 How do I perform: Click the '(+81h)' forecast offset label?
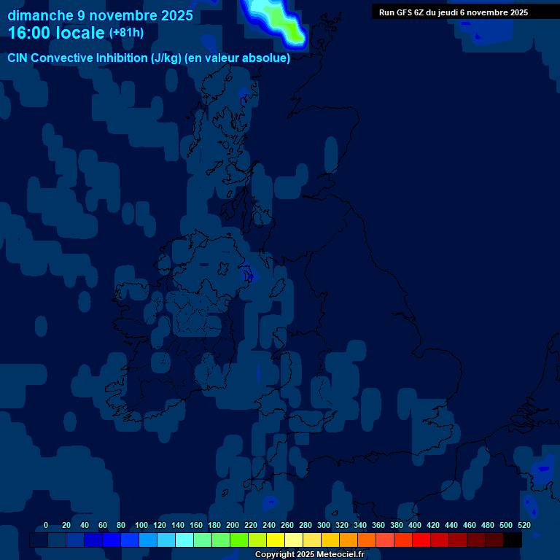click(x=126, y=33)
